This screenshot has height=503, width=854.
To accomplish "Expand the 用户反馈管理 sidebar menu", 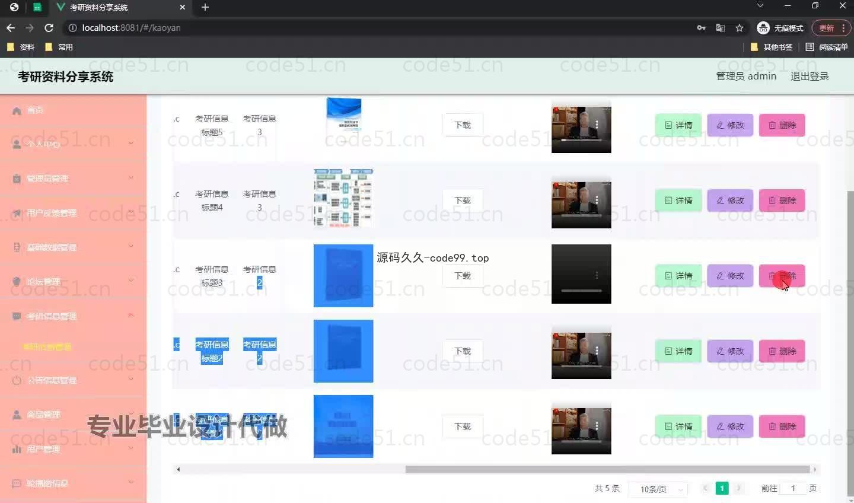I will coord(74,213).
